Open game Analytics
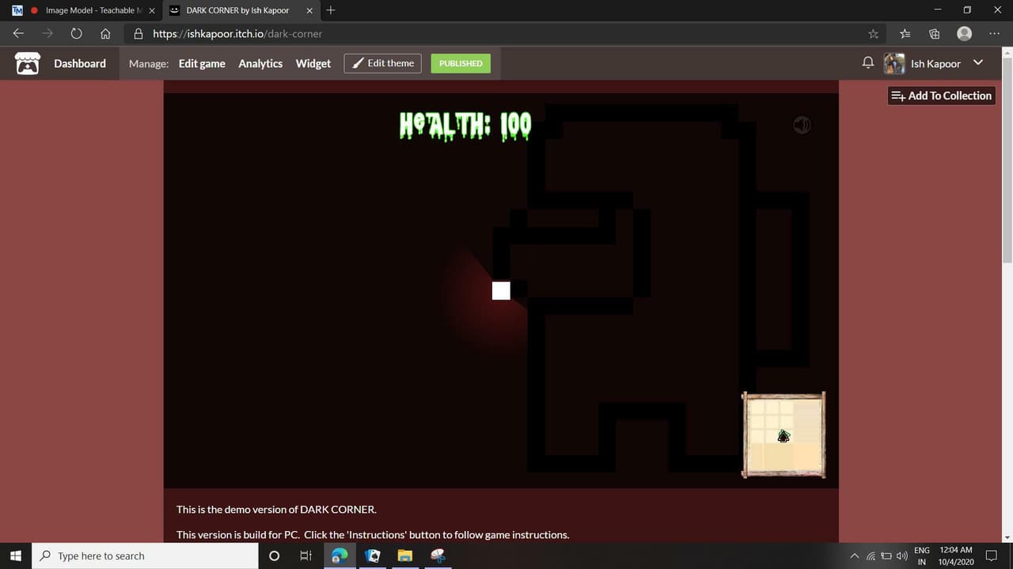Image resolution: width=1013 pixels, height=569 pixels. pyautogui.click(x=260, y=63)
